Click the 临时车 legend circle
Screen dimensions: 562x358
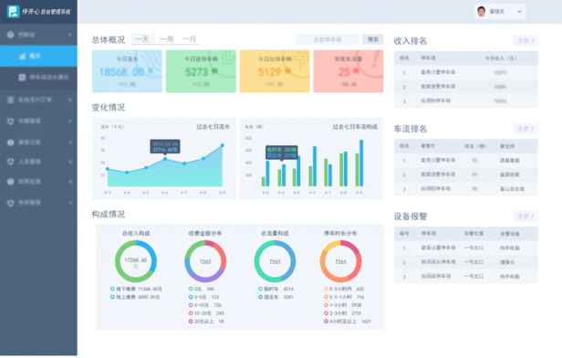261,290
